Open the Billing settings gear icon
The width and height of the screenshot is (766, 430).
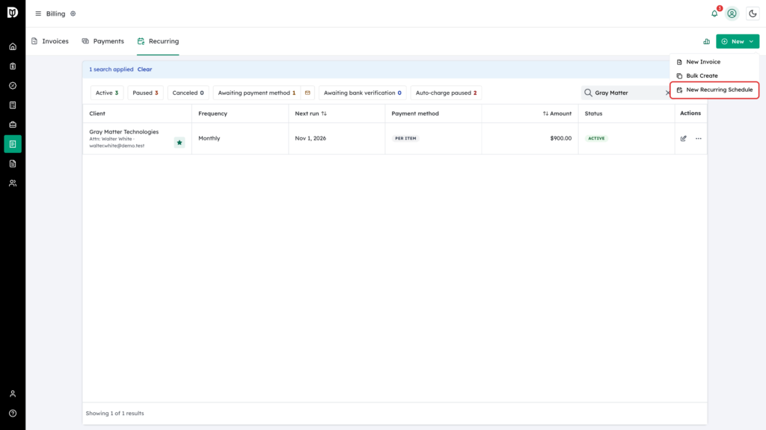[73, 13]
